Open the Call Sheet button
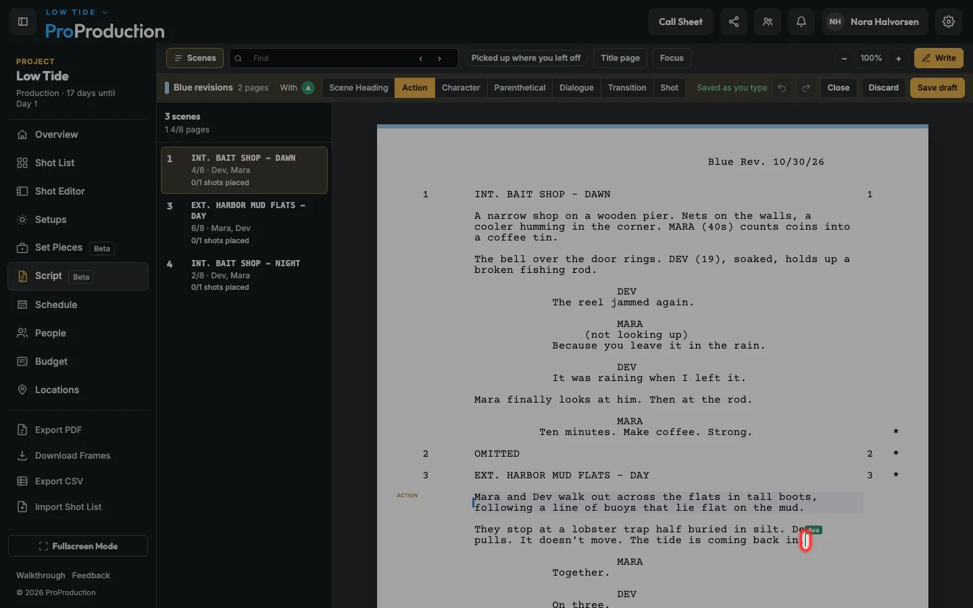Image resolution: width=973 pixels, height=608 pixels. 680,22
